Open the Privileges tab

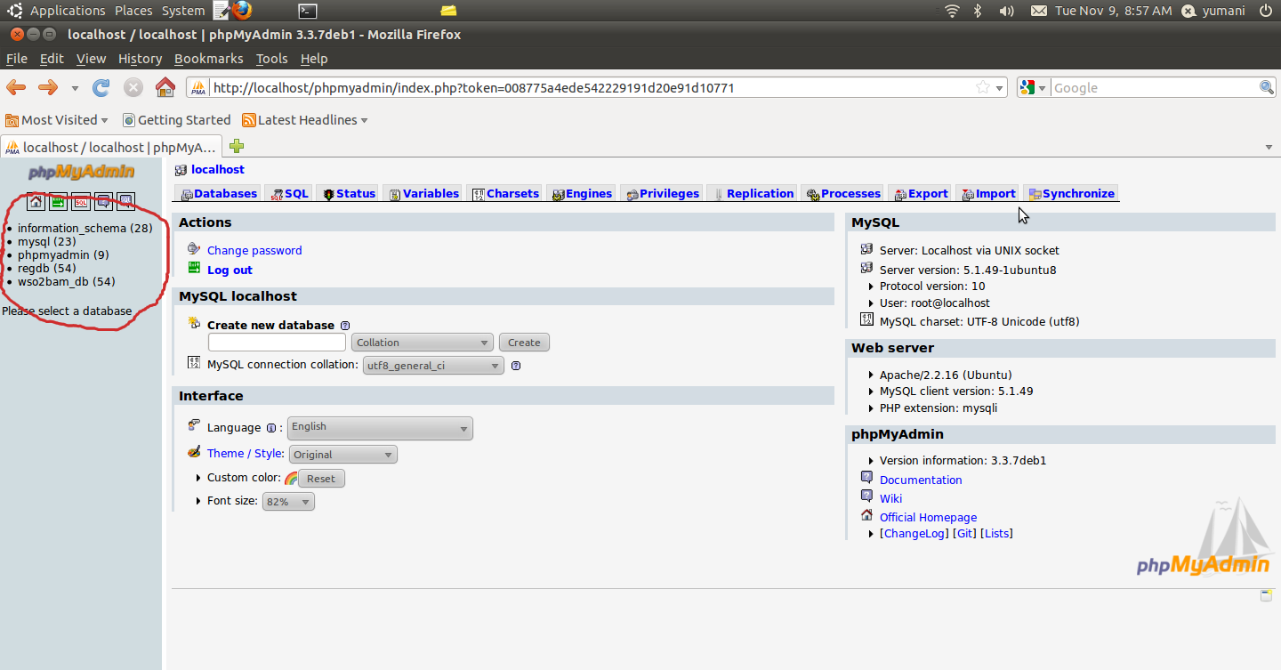click(x=663, y=193)
